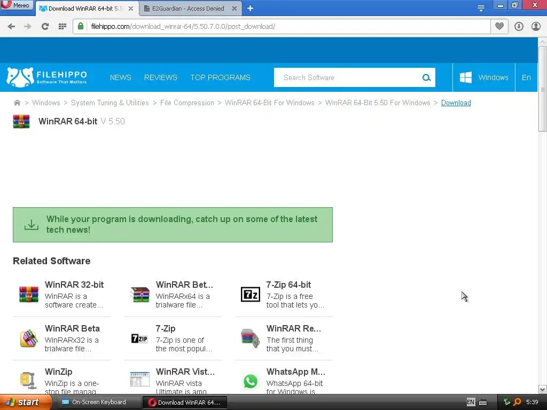The image size is (547, 410).
Task: Click the page vertical scrollbar thumb
Action: [x=542, y=89]
